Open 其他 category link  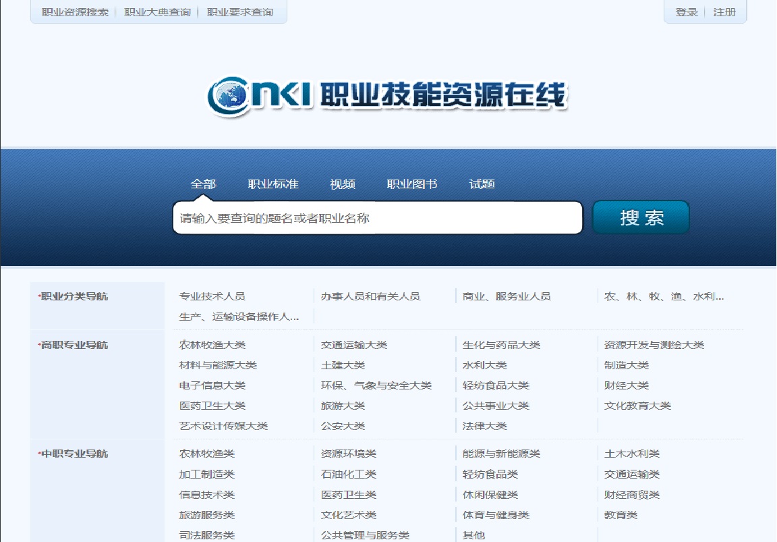click(473, 535)
